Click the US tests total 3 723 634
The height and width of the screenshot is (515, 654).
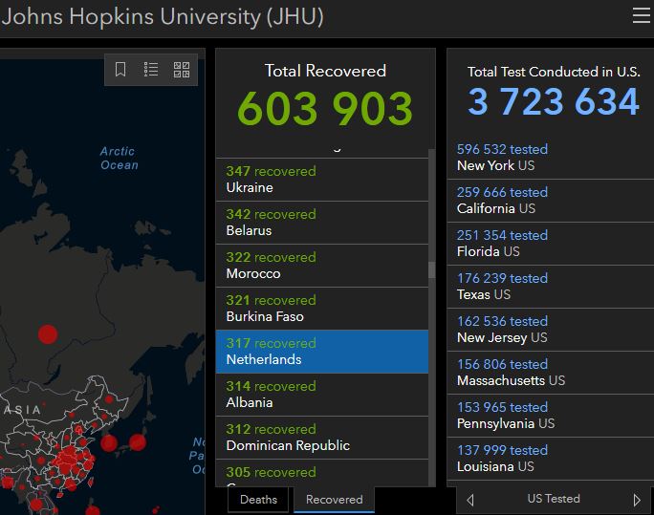pos(554,101)
